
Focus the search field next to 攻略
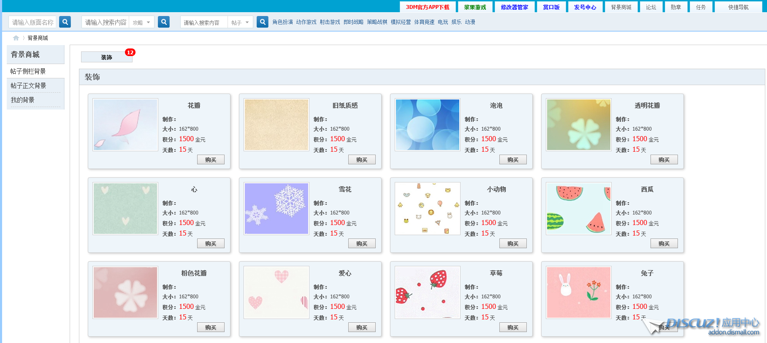(106, 22)
